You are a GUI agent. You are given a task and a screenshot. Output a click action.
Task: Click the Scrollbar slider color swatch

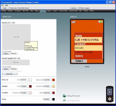click(53, 93)
